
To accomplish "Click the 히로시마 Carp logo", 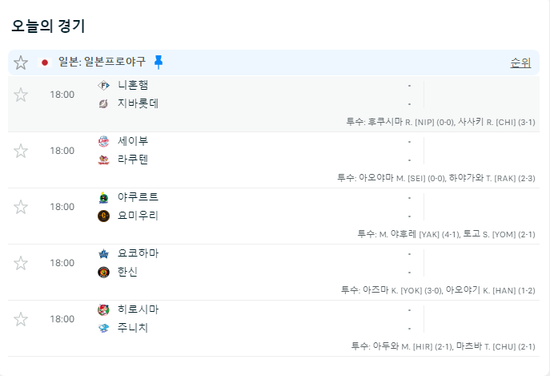I will 103,310.
